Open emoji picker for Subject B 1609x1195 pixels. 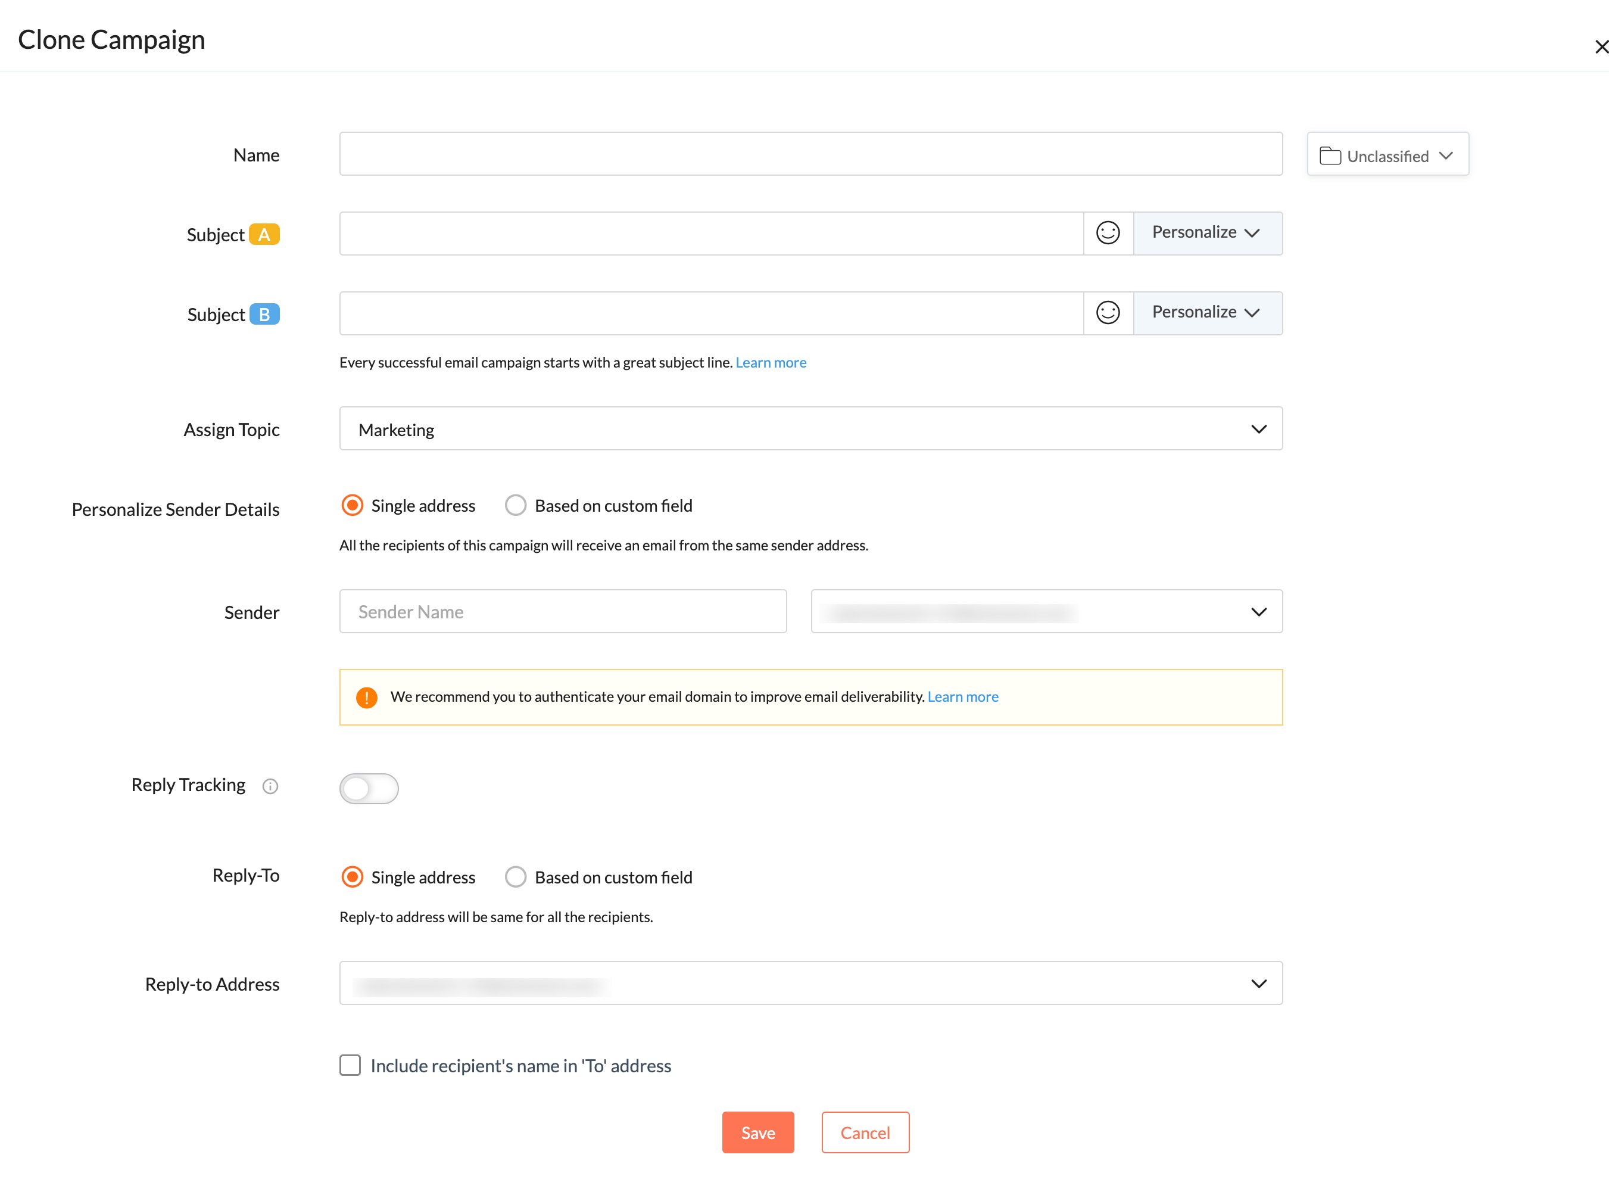click(1107, 313)
